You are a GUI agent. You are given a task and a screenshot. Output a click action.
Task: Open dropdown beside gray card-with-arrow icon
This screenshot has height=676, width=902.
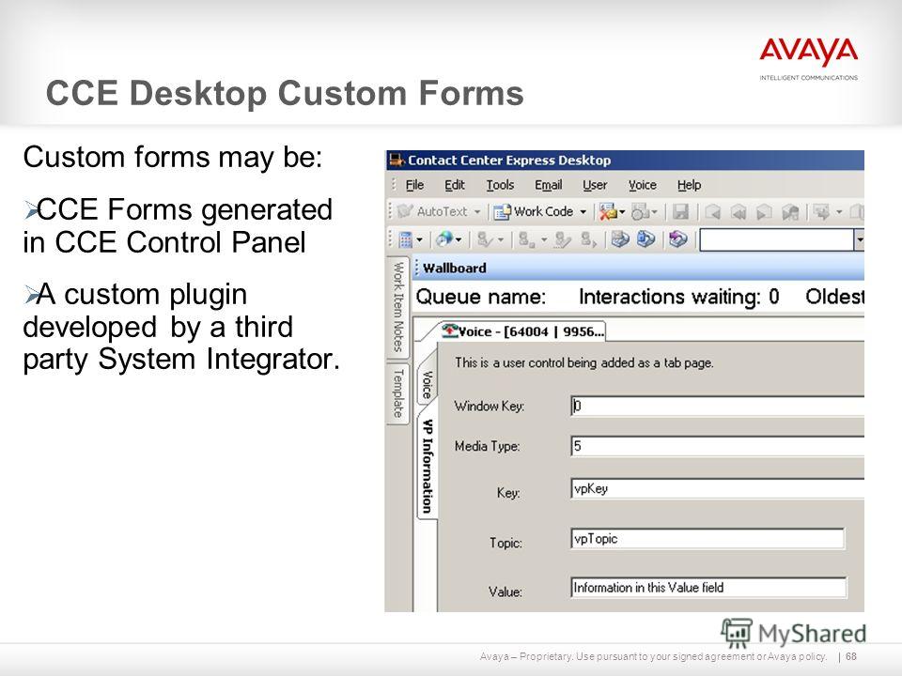tap(839, 212)
